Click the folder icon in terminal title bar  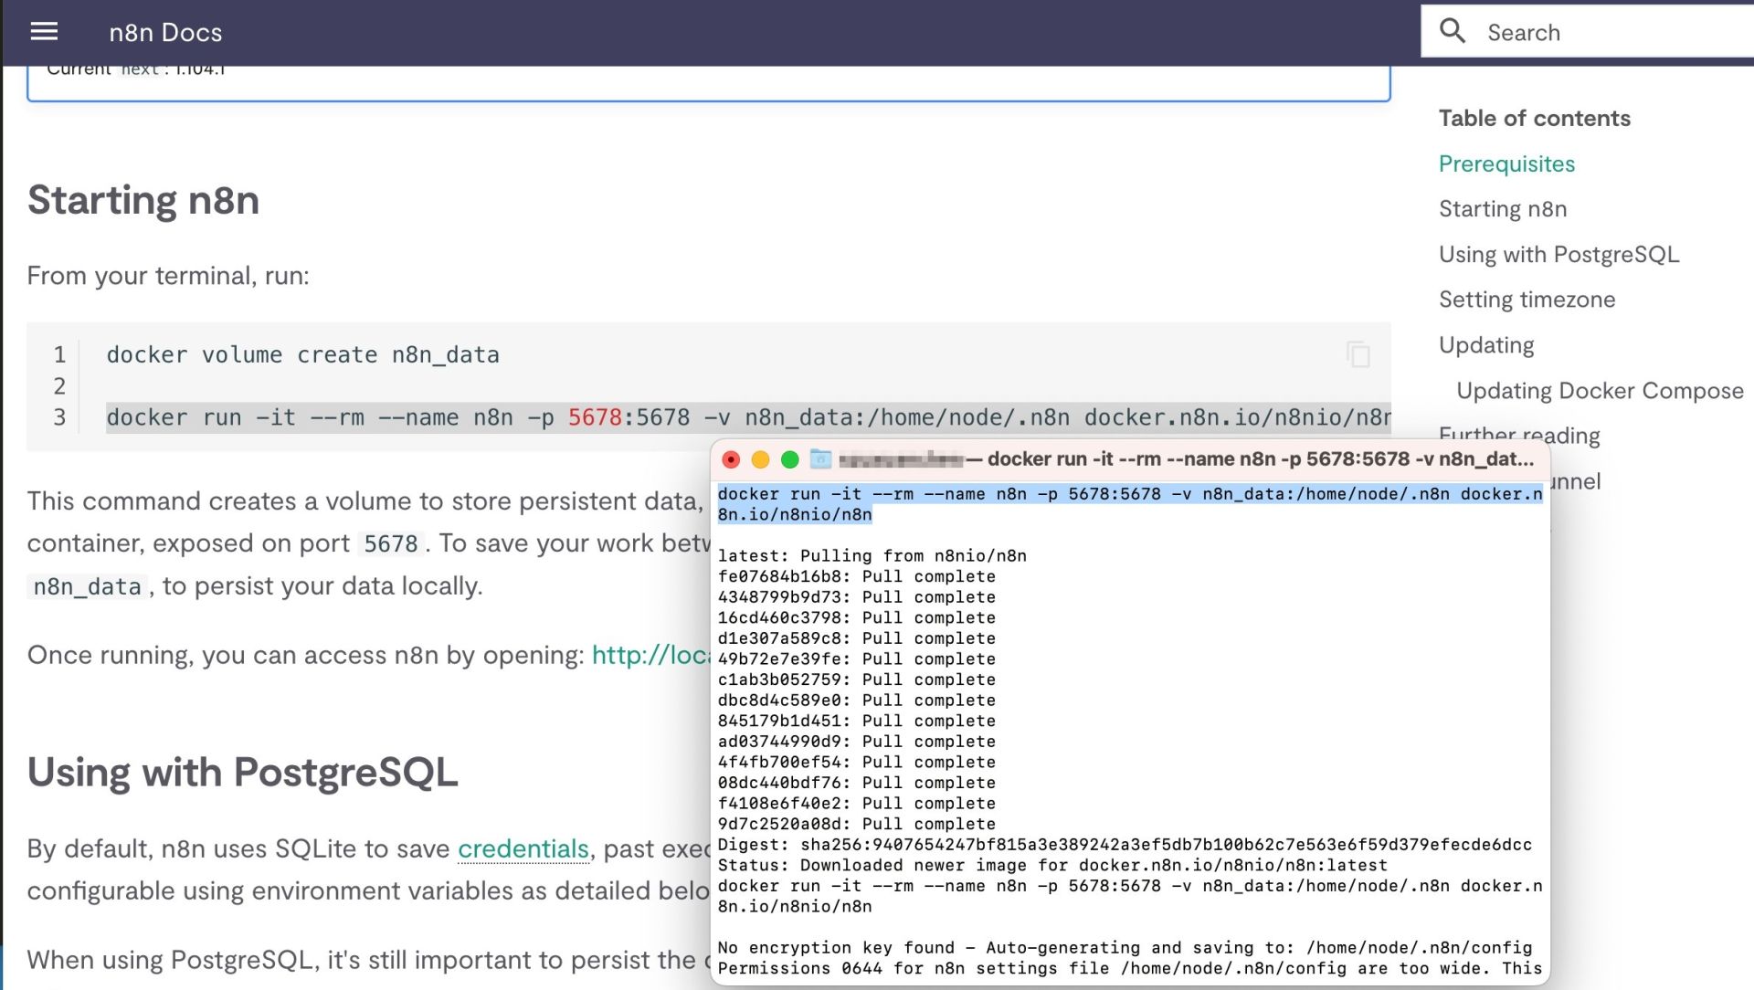pos(820,458)
